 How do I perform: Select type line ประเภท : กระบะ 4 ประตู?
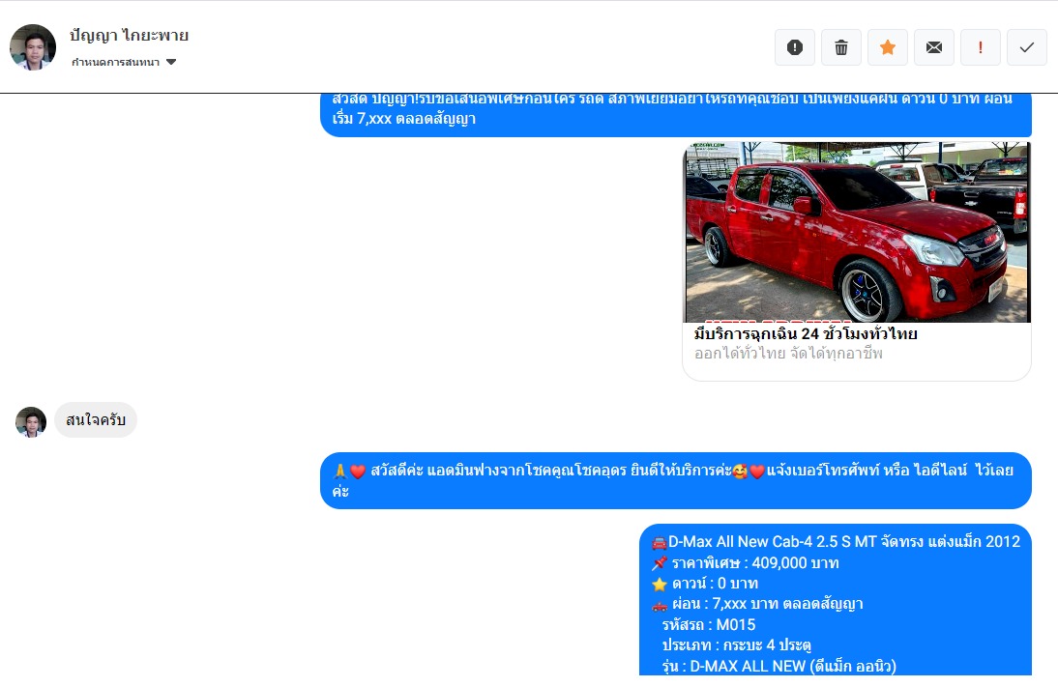tap(736, 645)
